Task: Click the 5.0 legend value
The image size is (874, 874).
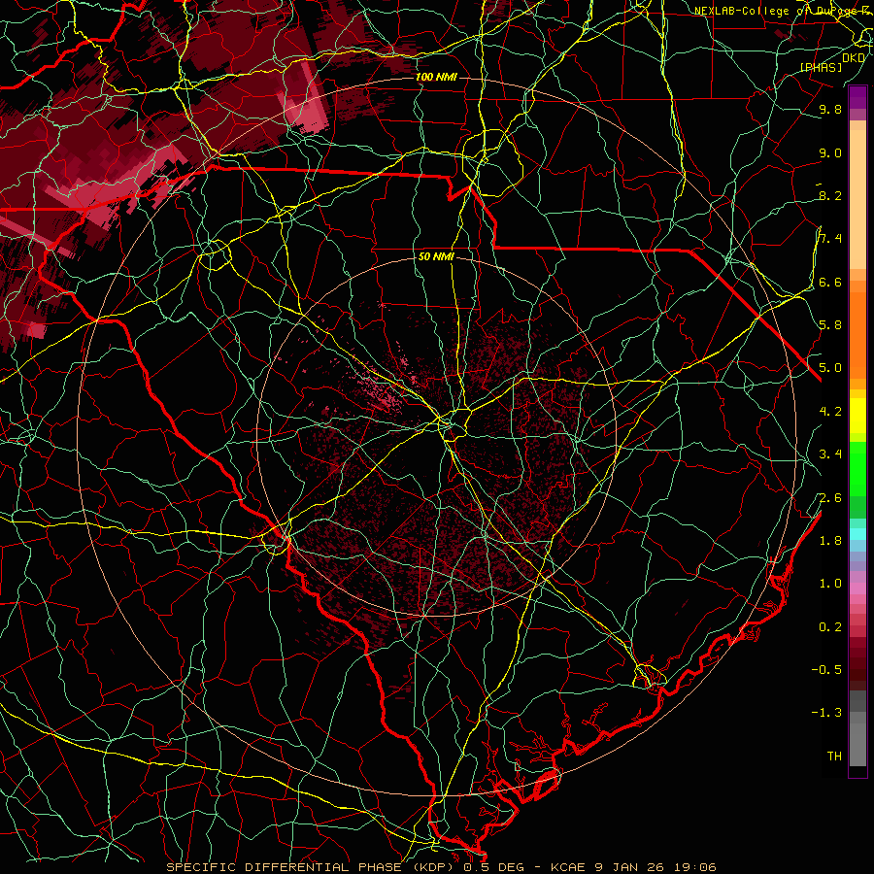Action: (830, 368)
